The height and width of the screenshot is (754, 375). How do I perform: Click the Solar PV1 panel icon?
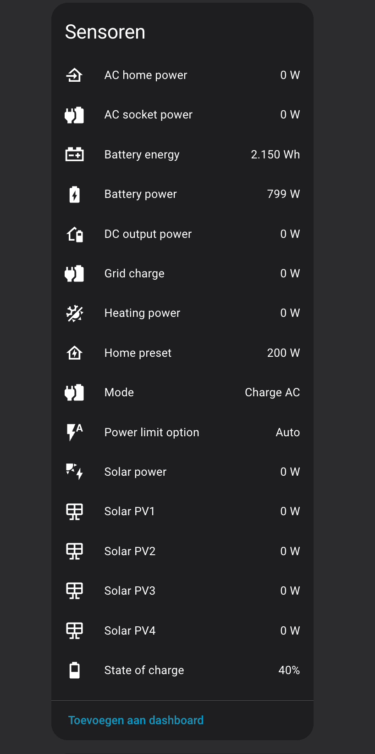74,512
